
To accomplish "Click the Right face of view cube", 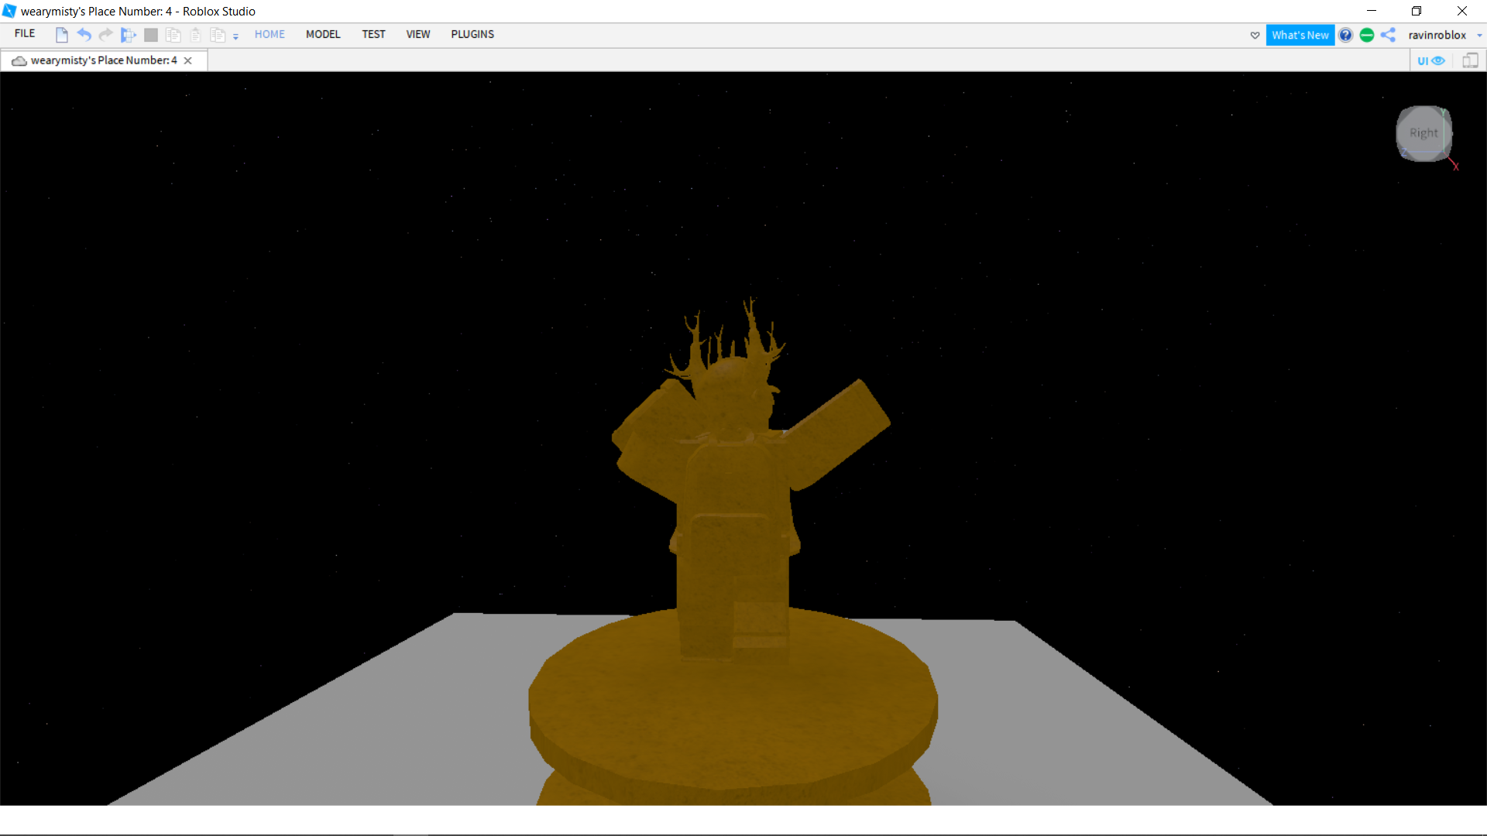I will coord(1423,133).
